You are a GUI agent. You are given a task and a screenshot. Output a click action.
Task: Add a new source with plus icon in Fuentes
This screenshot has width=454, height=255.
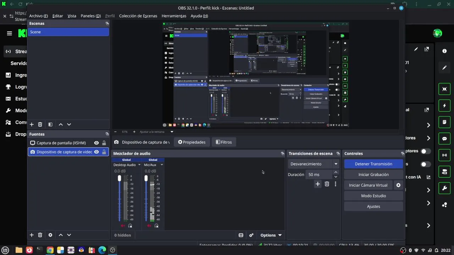pyautogui.click(x=32, y=235)
